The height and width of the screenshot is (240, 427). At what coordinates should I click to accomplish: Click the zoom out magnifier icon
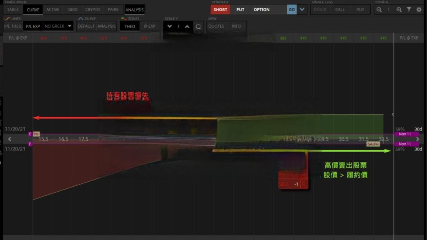tap(379, 10)
